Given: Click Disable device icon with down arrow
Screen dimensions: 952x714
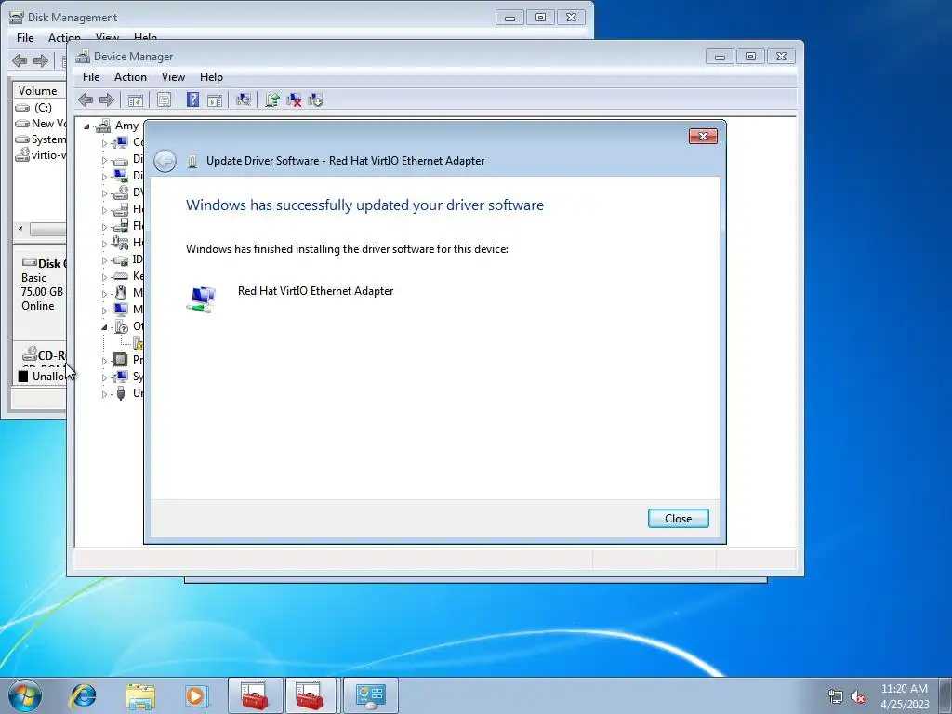Looking at the screenshot, I should click(315, 99).
